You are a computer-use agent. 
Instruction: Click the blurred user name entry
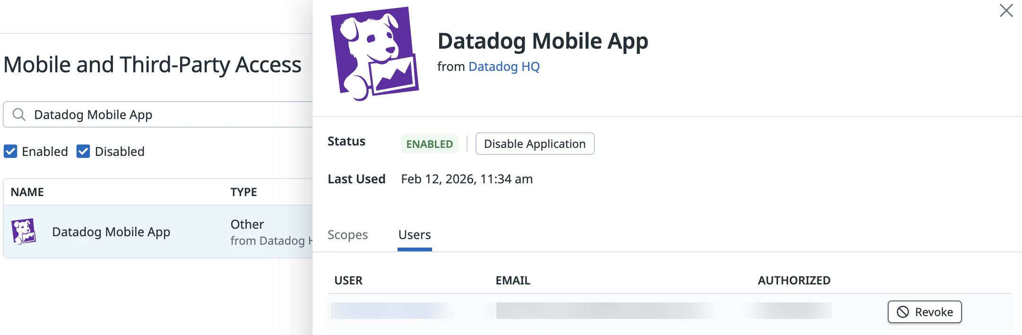[390, 311]
